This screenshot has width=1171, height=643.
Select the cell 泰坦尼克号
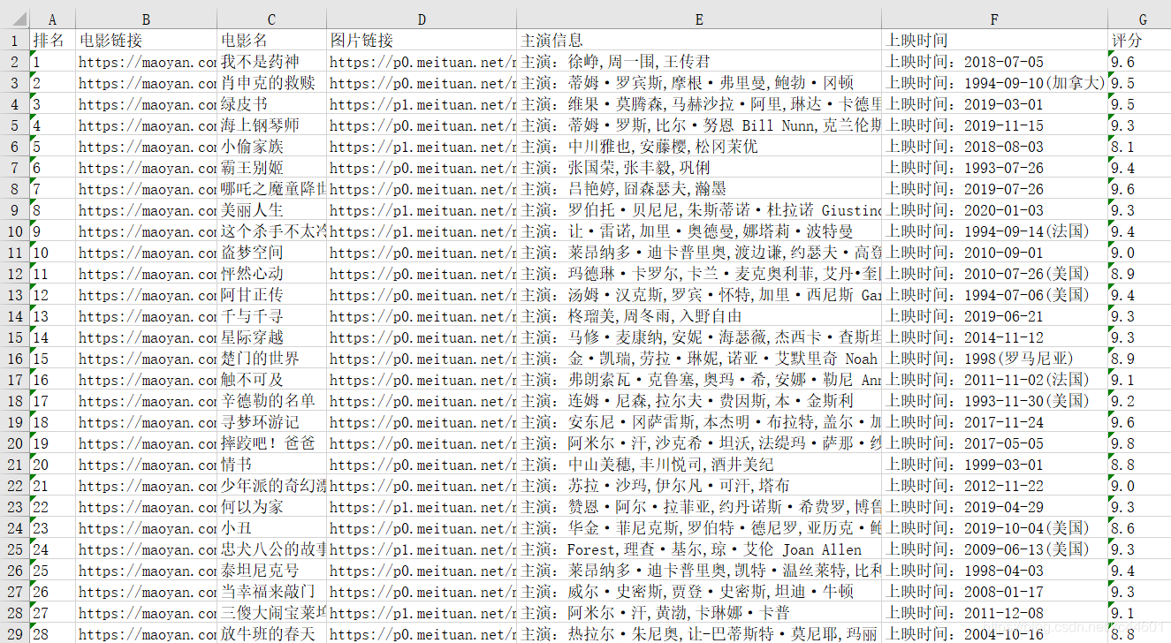tap(271, 571)
